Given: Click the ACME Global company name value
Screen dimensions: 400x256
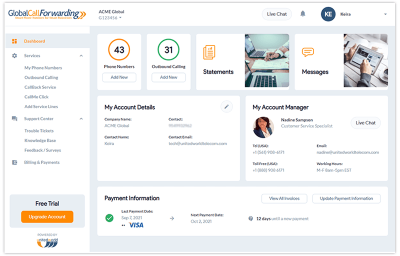Looking at the screenshot, I should (x=117, y=125).
